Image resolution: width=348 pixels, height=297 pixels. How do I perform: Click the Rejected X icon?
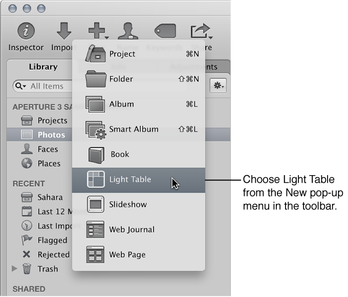click(27, 254)
